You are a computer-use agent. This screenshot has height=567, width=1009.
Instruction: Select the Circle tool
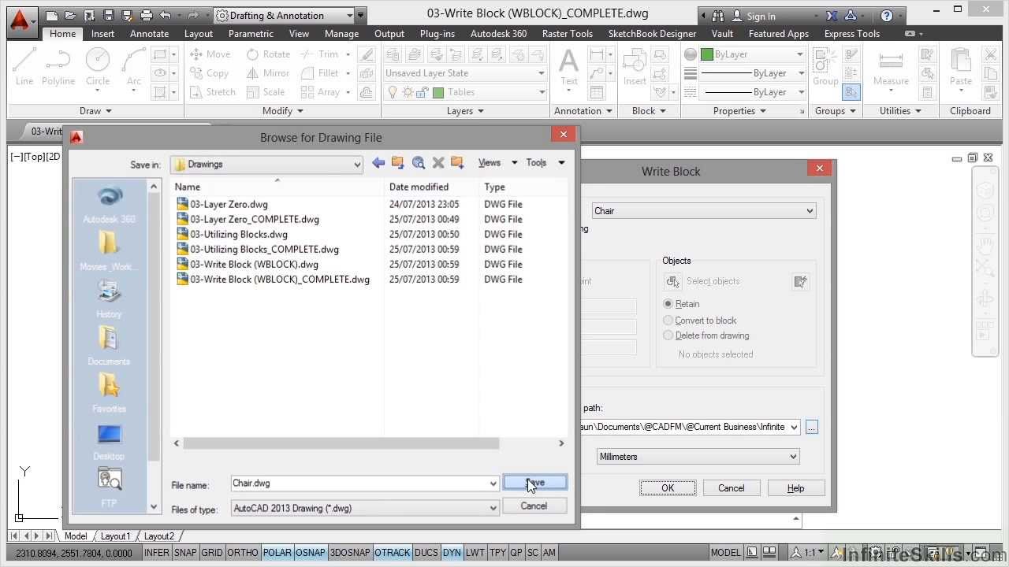coord(98,66)
